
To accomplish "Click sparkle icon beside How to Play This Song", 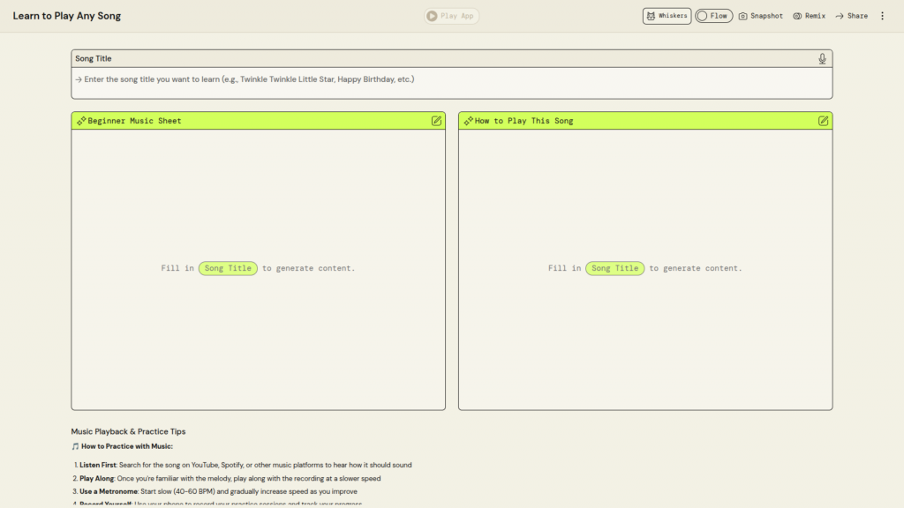I will [468, 121].
